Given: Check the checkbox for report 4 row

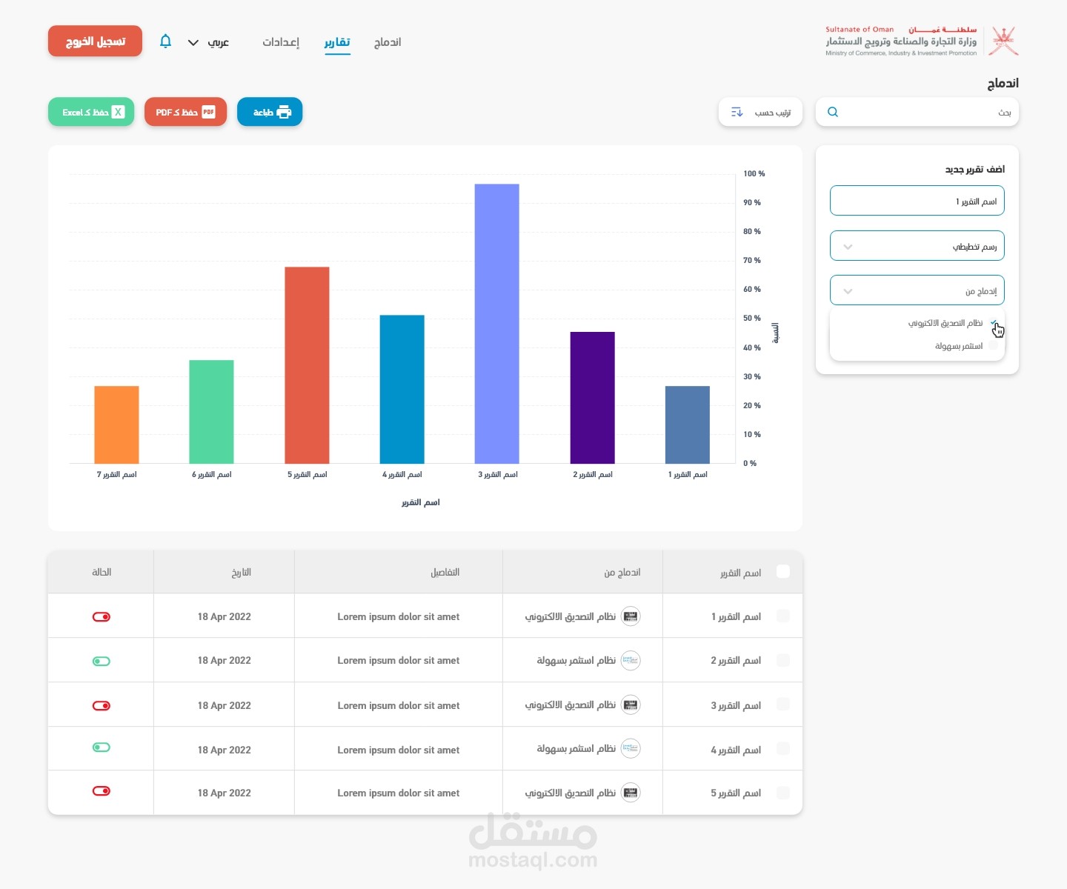Looking at the screenshot, I should pyautogui.click(x=783, y=749).
